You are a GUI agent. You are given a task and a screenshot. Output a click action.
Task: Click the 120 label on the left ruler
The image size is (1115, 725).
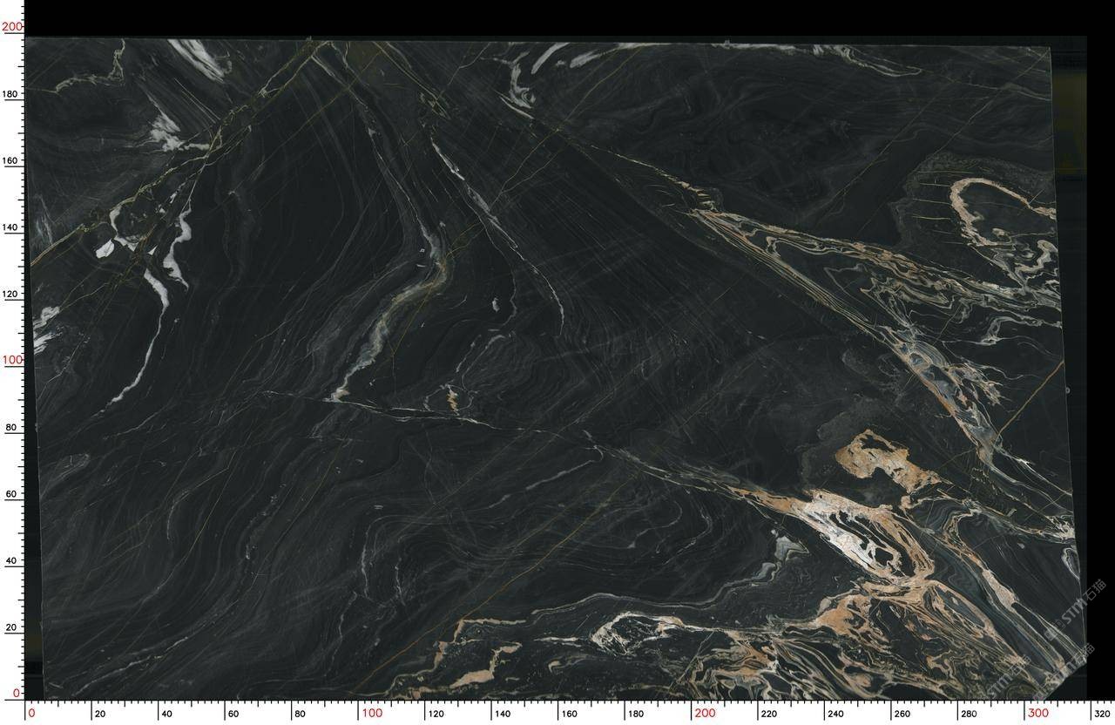(12, 294)
